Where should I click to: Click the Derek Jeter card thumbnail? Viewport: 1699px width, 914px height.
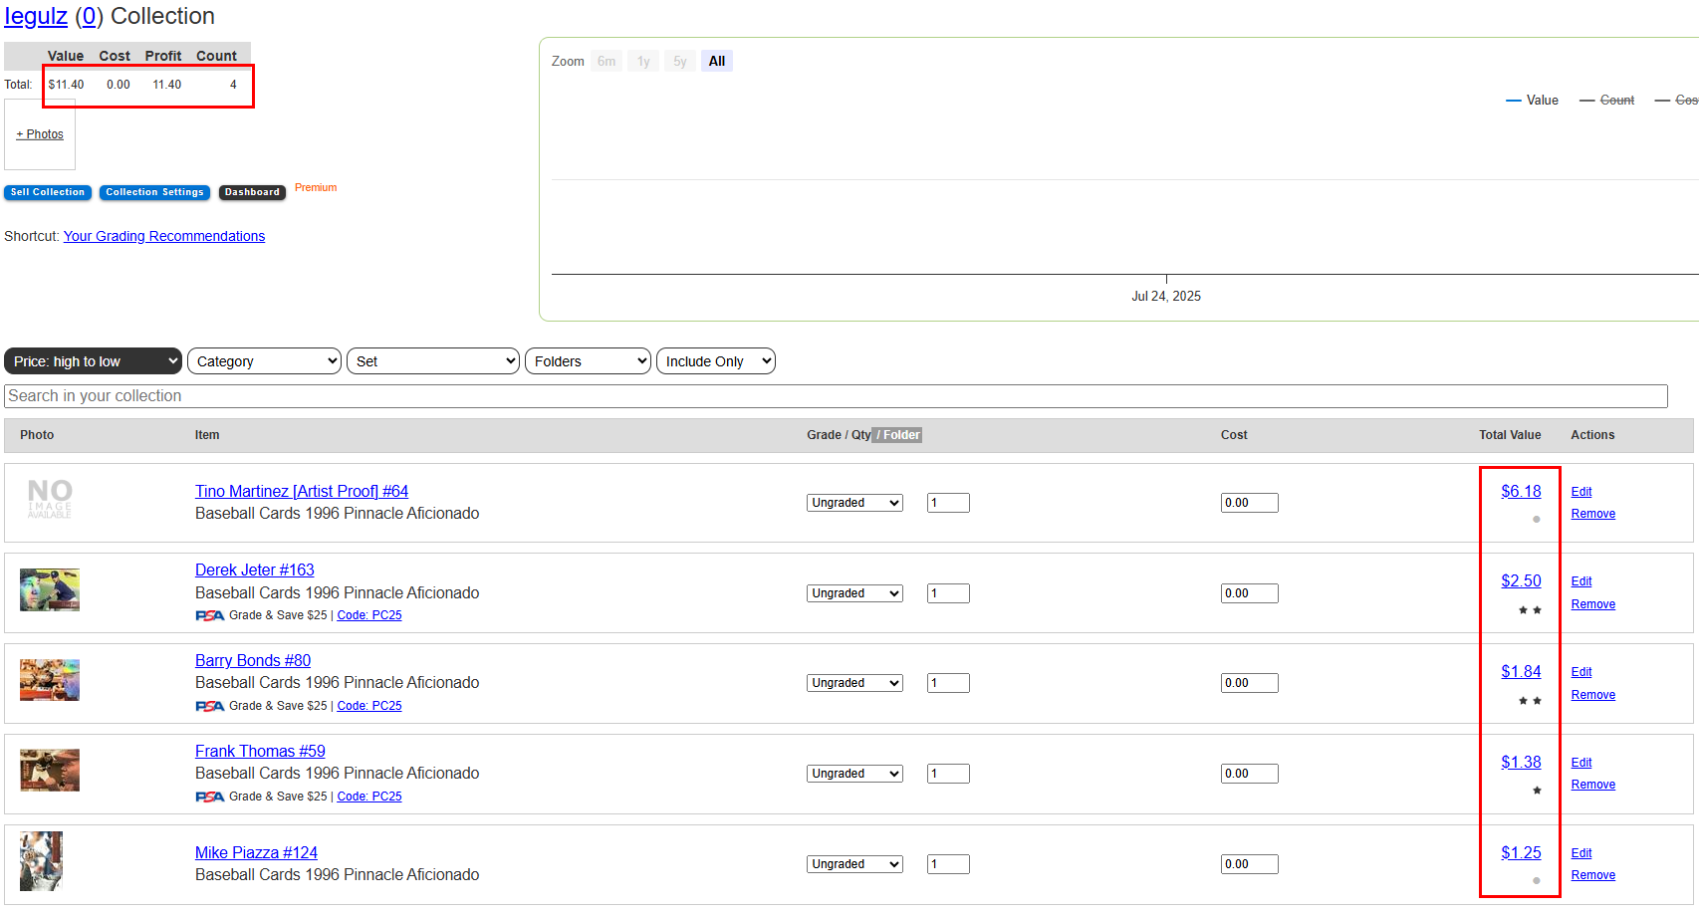(x=50, y=589)
